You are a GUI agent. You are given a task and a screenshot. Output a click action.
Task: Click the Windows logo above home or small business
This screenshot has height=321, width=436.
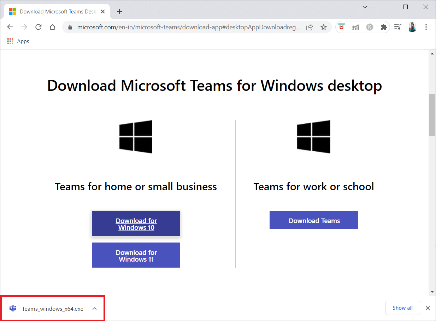coord(136,137)
